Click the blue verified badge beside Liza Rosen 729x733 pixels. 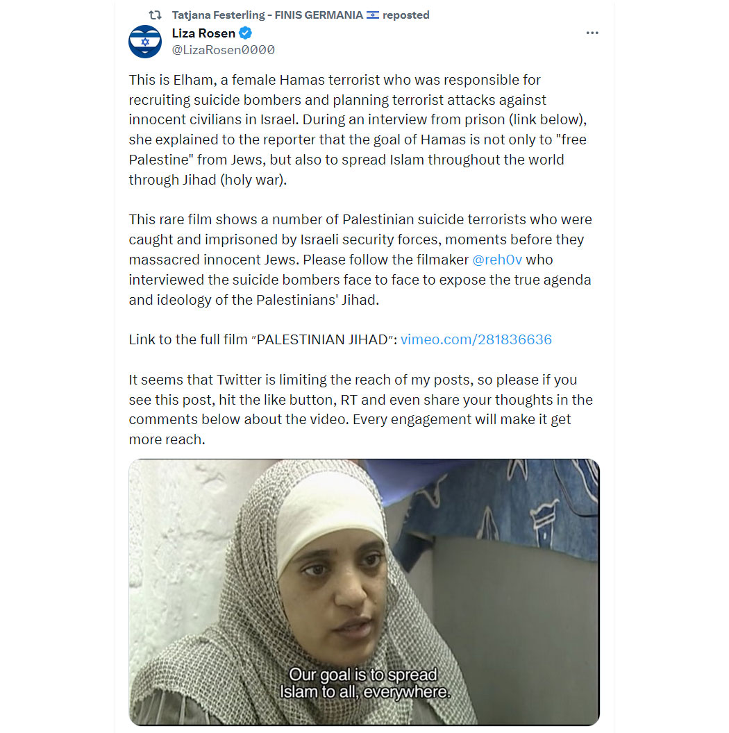point(246,33)
